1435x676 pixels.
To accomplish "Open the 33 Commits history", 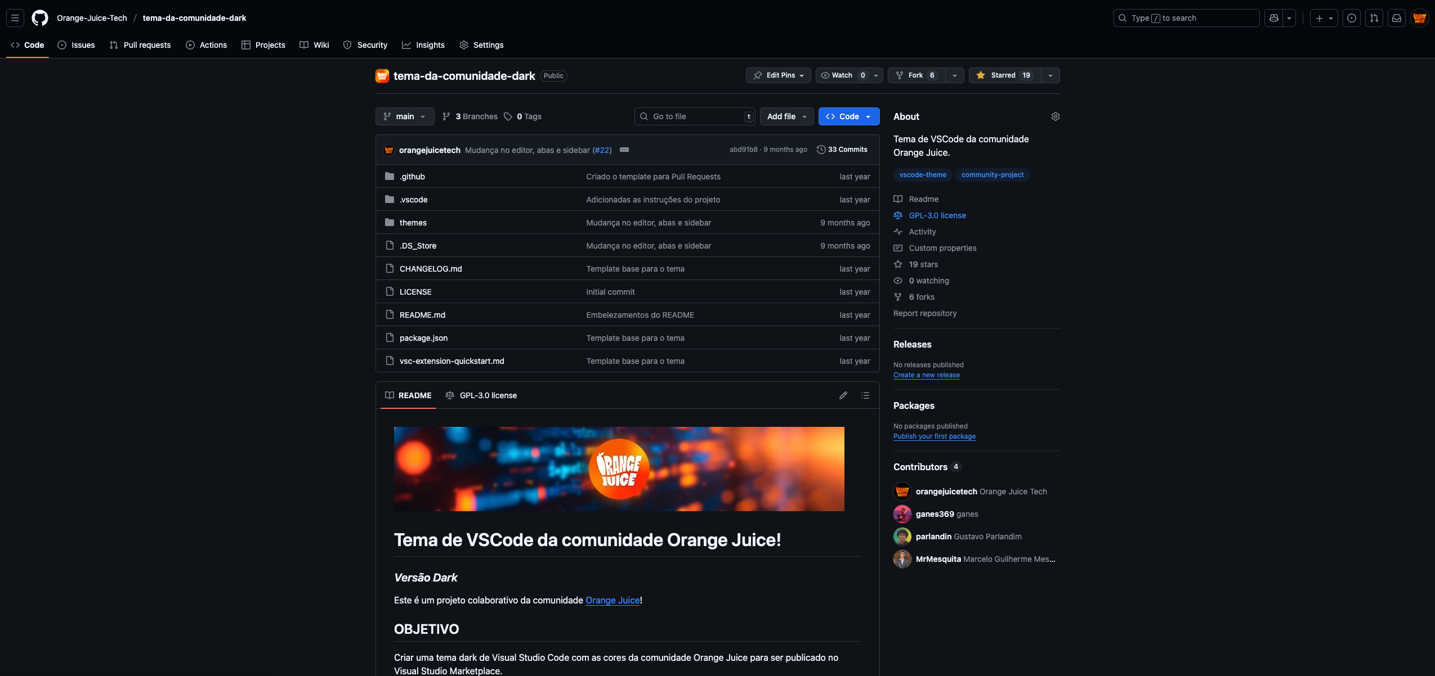I will click(842, 150).
